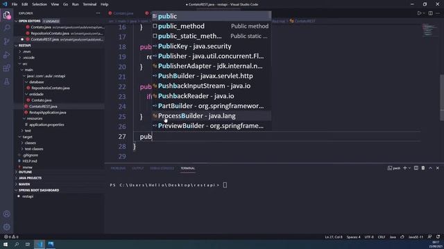
Task: Open the Terminal menu
Action: pyautogui.click(x=89, y=4)
